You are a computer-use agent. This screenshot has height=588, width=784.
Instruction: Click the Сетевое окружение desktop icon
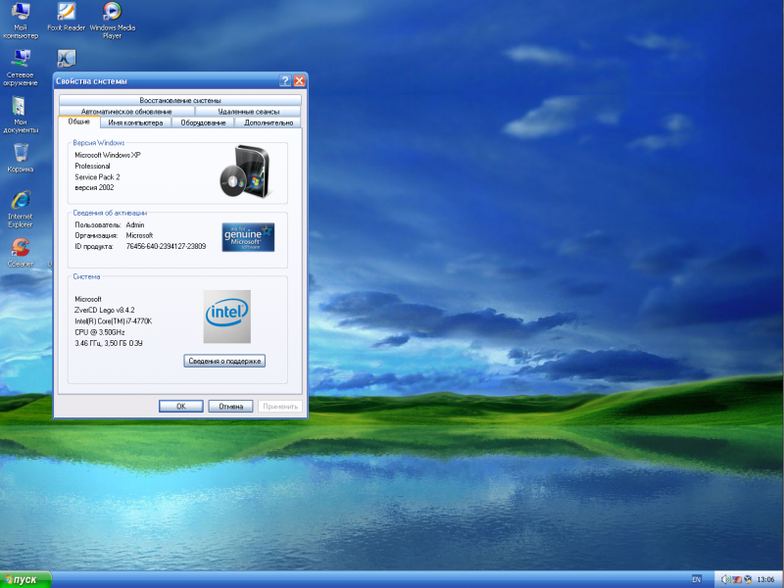point(21,68)
